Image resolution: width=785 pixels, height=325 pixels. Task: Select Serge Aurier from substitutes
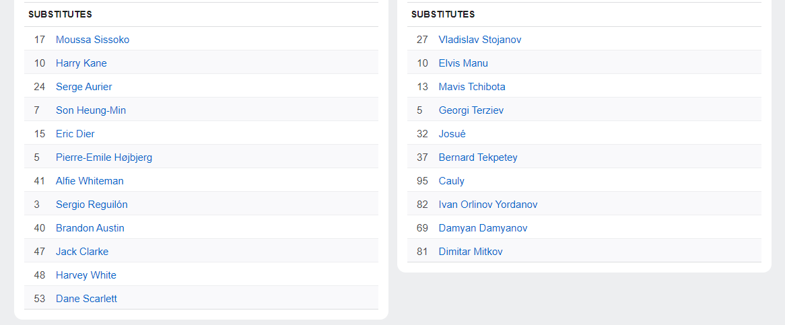pyautogui.click(x=83, y=87)
